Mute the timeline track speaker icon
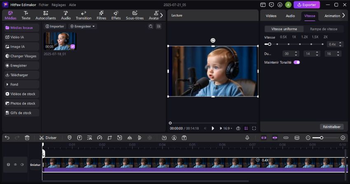Screen dimensions: 350x184 [x=22, y=165]
